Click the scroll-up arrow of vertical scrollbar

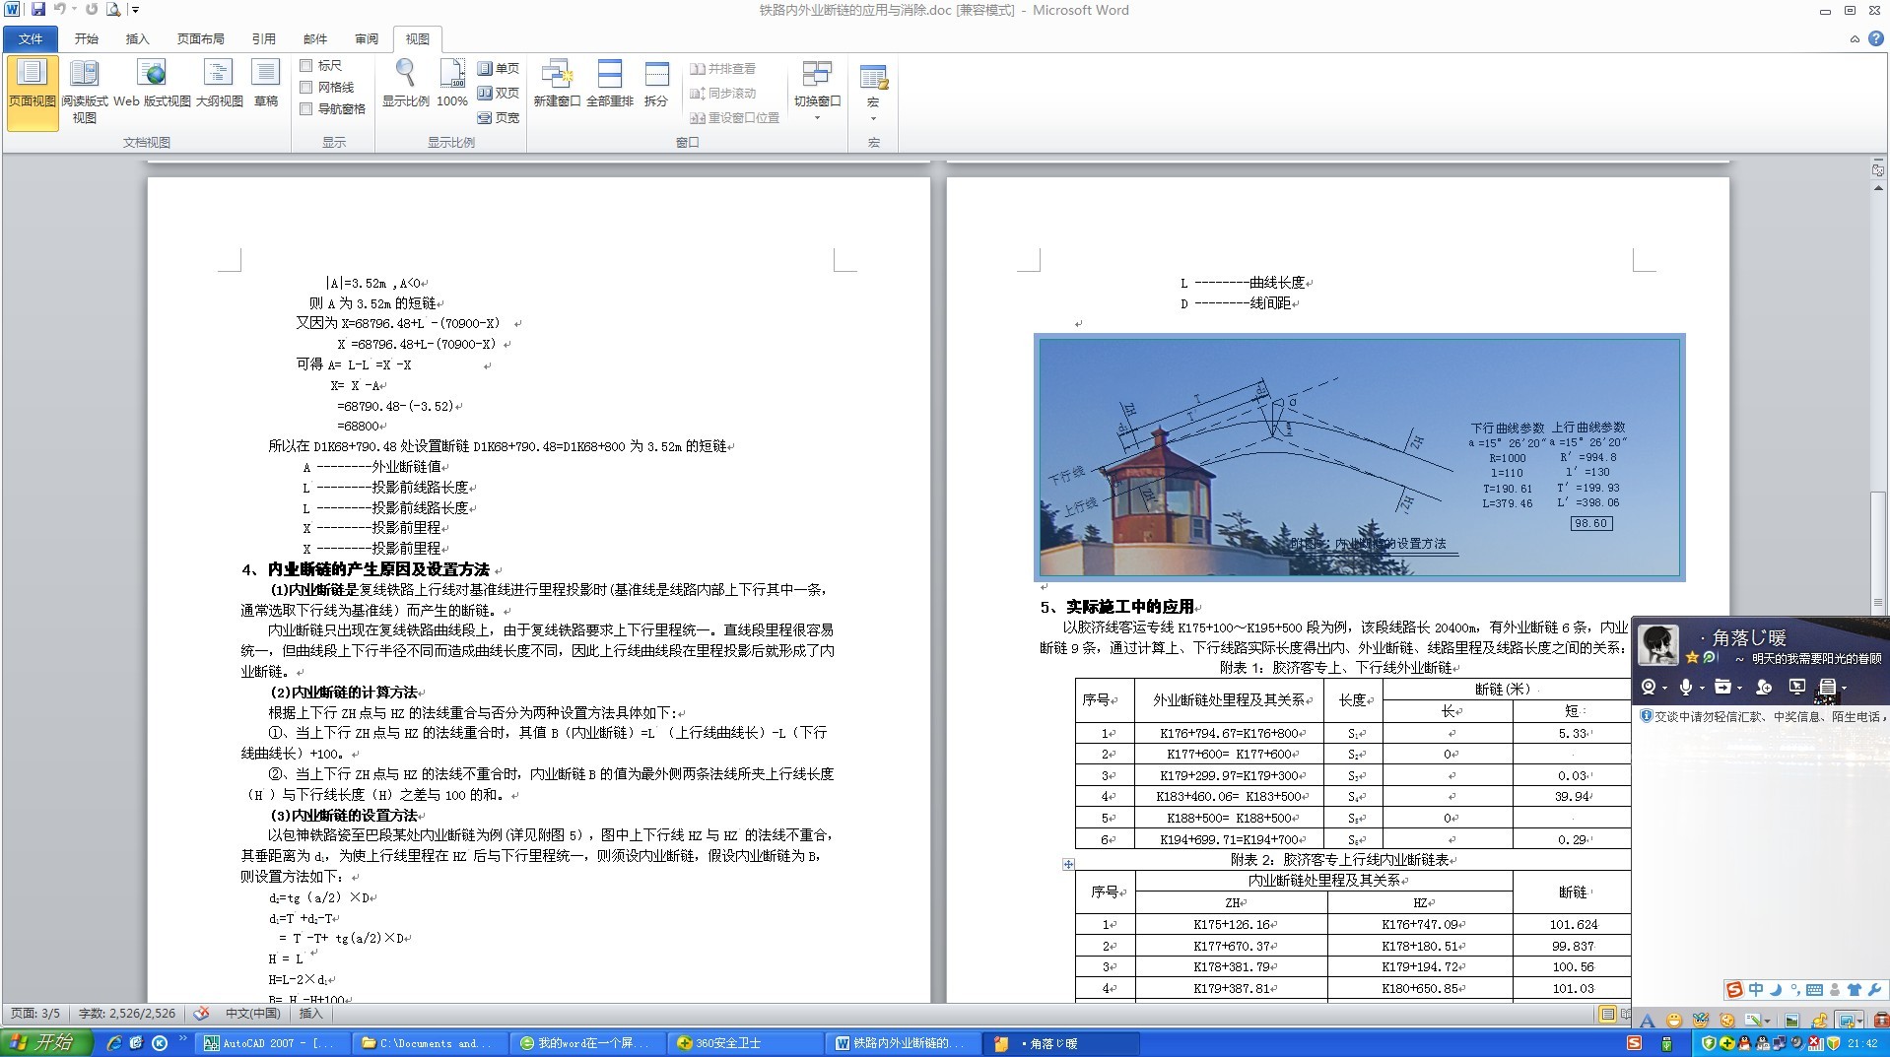click(1878, 190)
